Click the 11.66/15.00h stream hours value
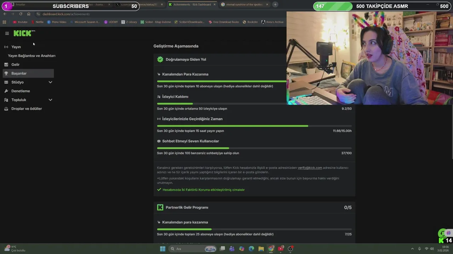The image size is (453, 254). 342,131
